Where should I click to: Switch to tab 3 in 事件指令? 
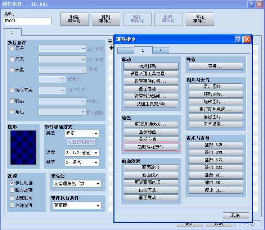coord(161,50)
